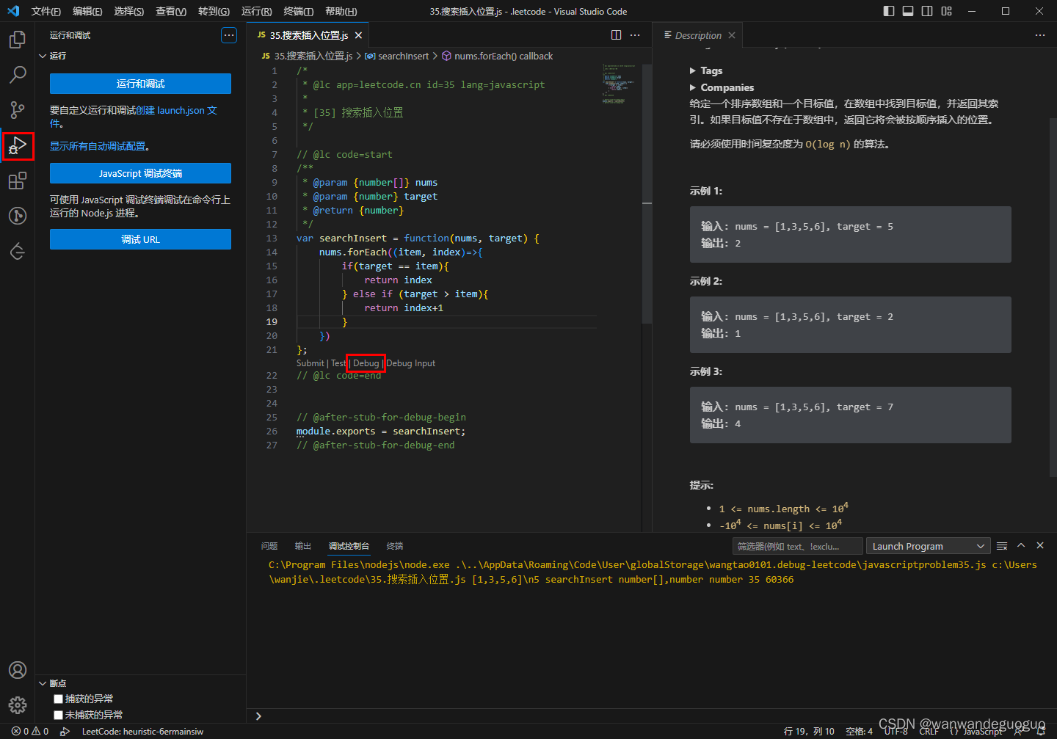1057x739 pixels.
Task: Clear the debug console output
Action: click(x=1002, y=546)
